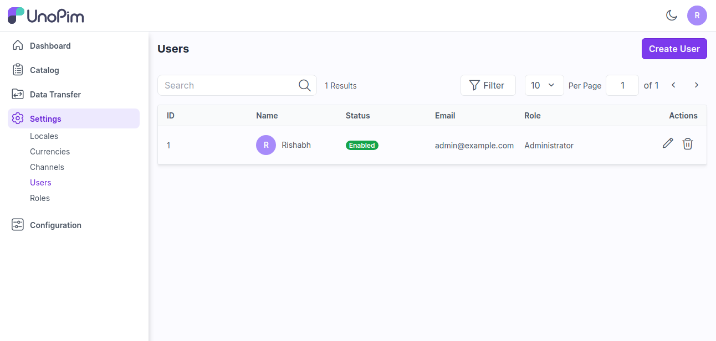Click the Catalog icon in the sidebar
The width and height of the screenshot is (716, 341).
coord(17,70)
